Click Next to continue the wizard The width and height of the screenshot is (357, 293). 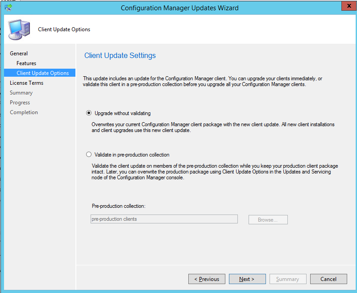click(x=247, y=279)
